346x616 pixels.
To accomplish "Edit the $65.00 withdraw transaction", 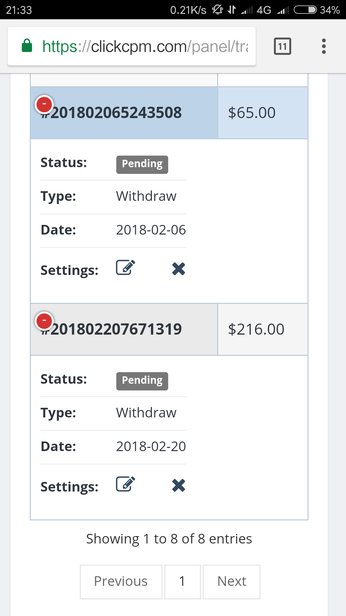I will coord(126,268).
